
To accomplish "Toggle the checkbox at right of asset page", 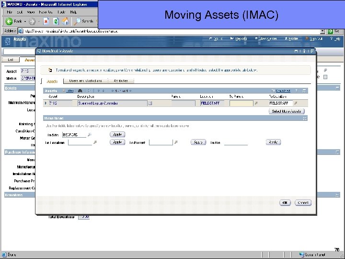I will coord(325,77).
